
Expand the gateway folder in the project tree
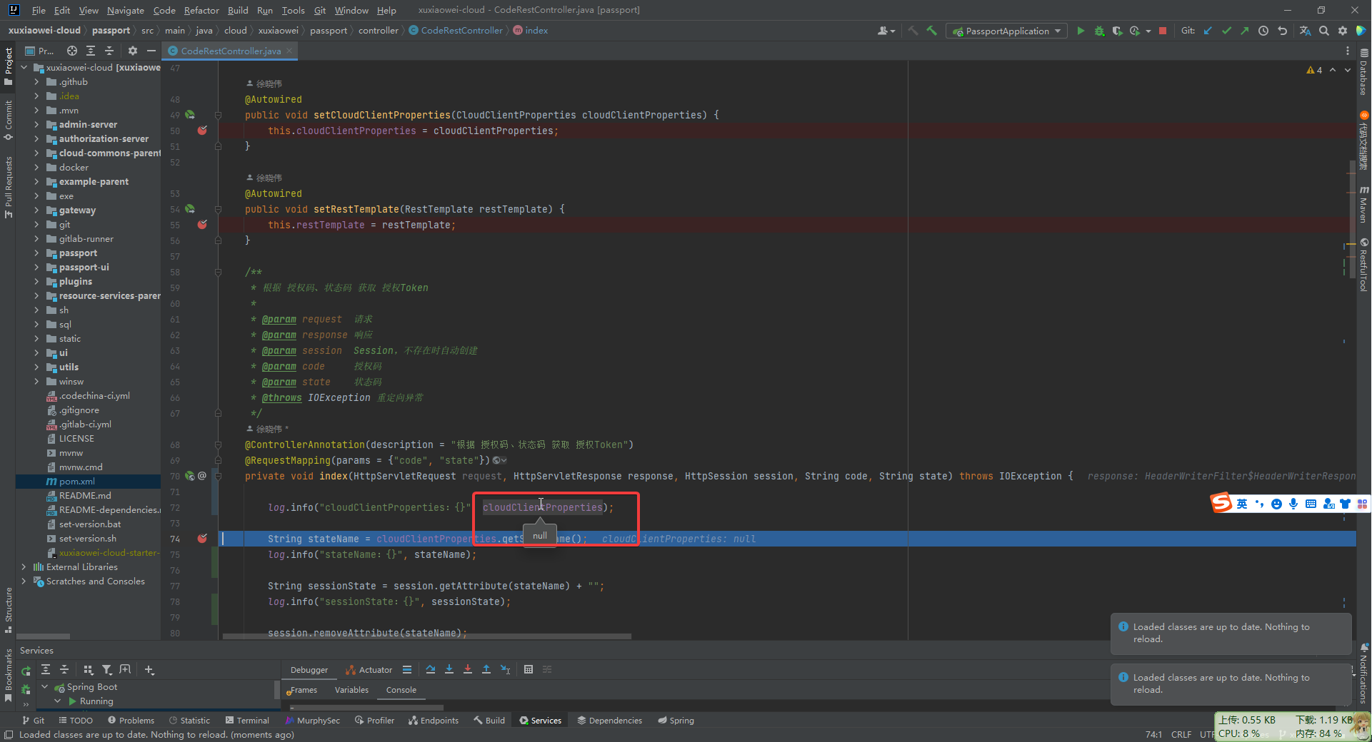[36, 210]
